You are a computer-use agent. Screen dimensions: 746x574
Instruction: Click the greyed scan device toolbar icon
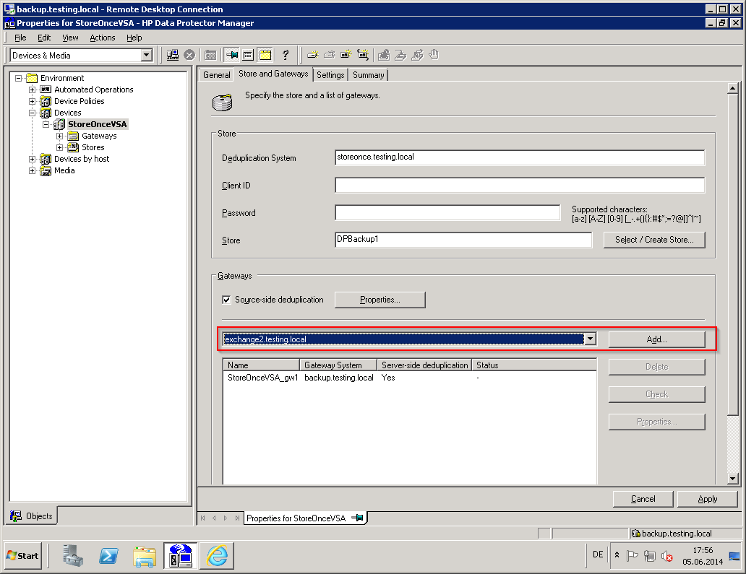(x=400, y=55)
